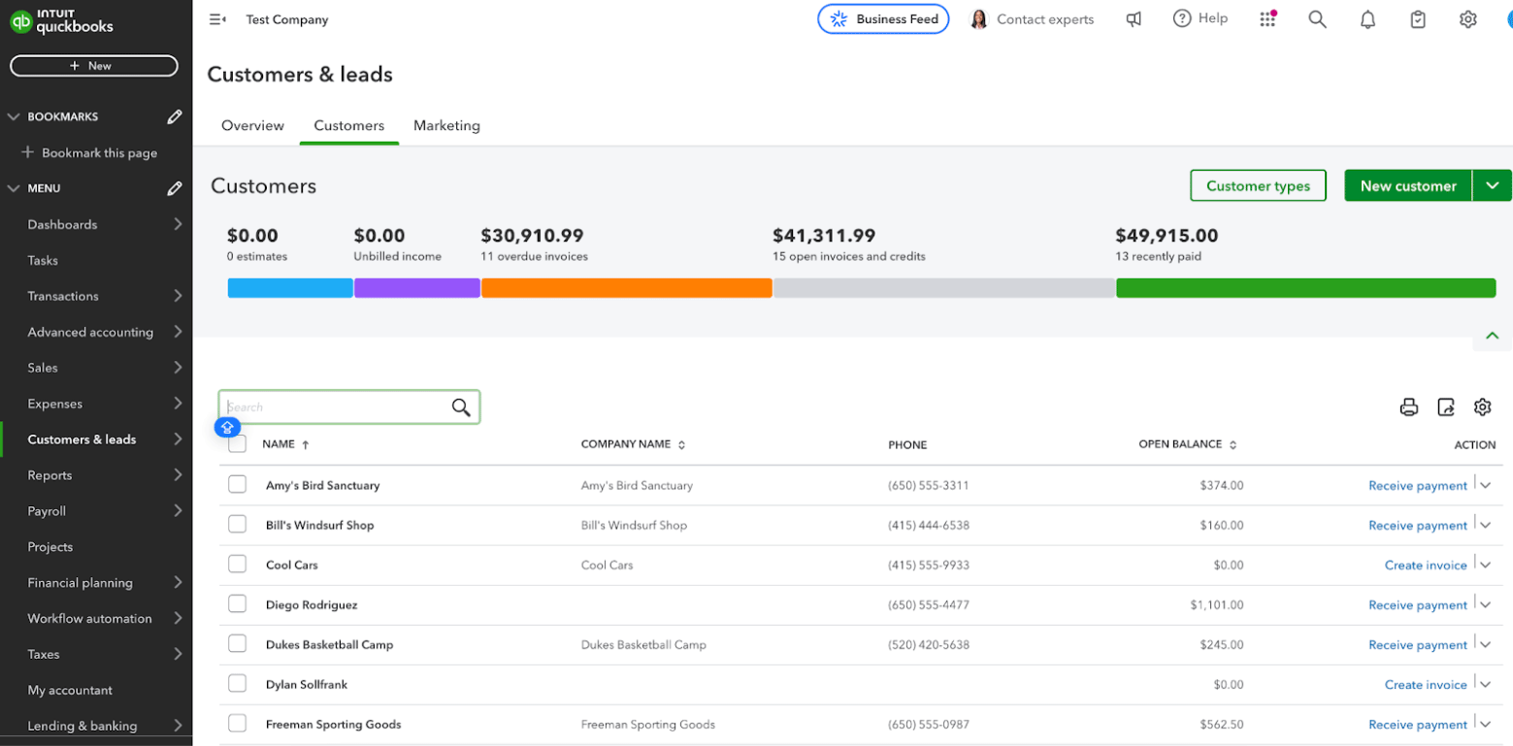Image resolution: width=1513 pixels, height=746 pixels.
Task: Open the Freeman Sporting Goods customer name
Action: click(333, 725)
